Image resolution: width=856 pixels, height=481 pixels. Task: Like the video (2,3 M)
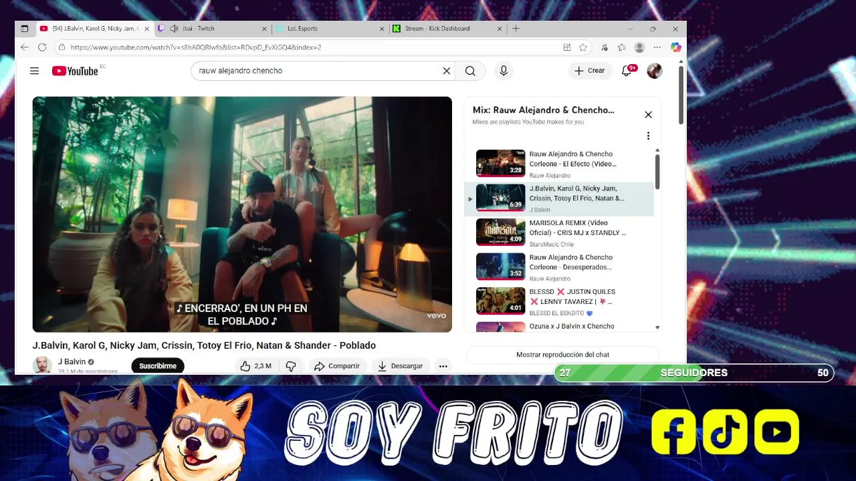tap(256, 366)
